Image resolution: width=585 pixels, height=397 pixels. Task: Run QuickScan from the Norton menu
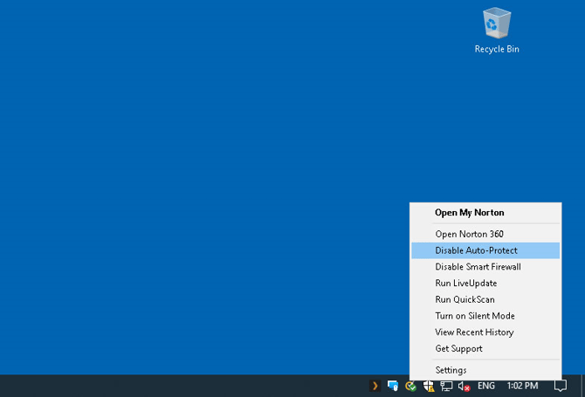pyautogui.click(x=465, y=299)
